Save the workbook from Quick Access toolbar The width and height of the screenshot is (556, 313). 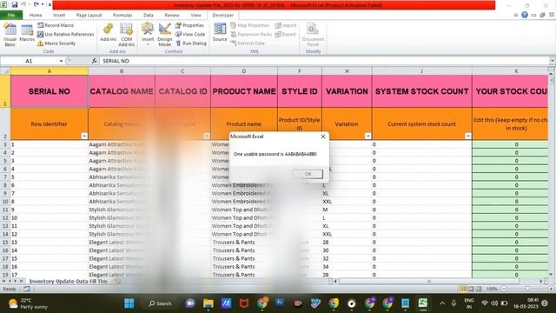(15, 4)
